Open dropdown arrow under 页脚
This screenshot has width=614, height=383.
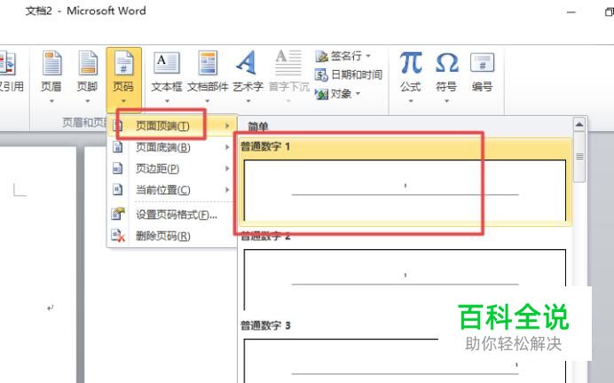(x=87, y=101)
